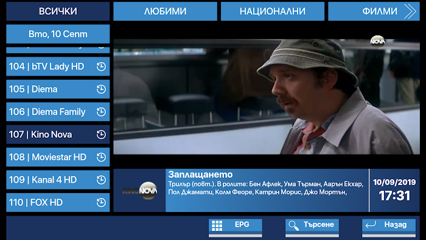Select channel 107 | Kino Nova
Viewport: 426px width, 240px height.
(x=58, y=135)
